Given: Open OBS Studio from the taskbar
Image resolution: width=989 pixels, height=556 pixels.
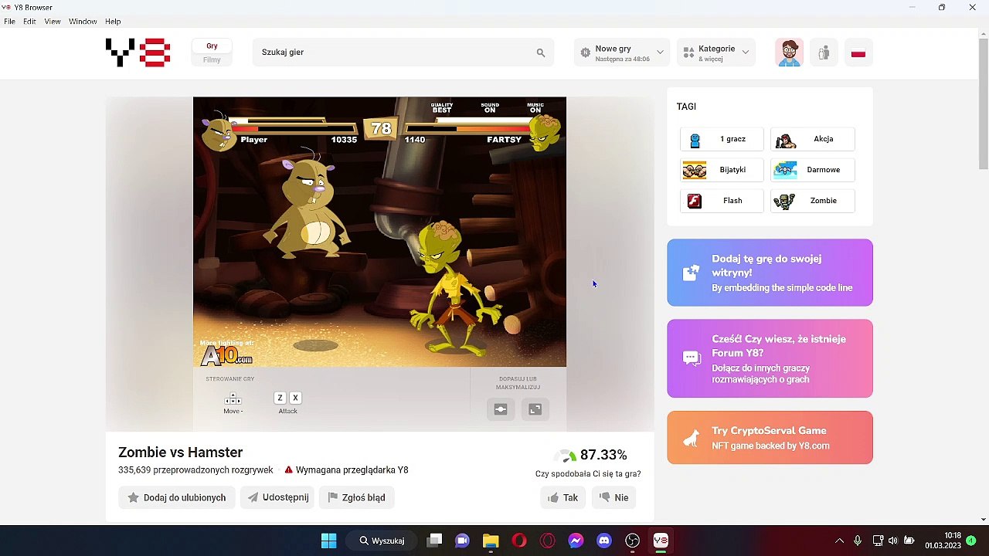Looking at the screenshot, I should [633, 541].
